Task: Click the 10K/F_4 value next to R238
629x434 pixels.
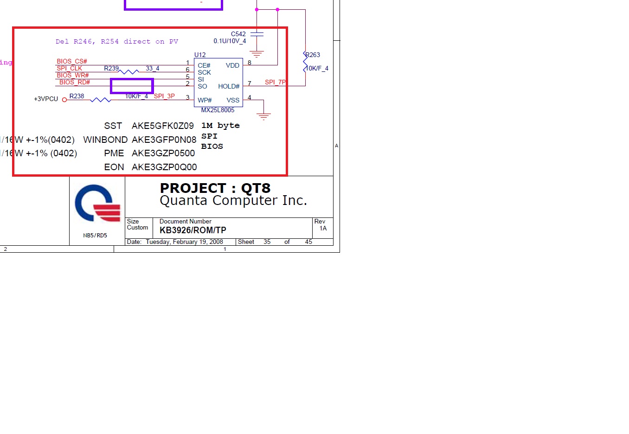Action: click(137, 96)
